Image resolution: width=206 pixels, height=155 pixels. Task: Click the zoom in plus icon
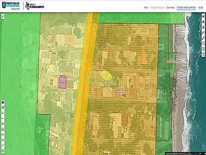click(3, 113)
